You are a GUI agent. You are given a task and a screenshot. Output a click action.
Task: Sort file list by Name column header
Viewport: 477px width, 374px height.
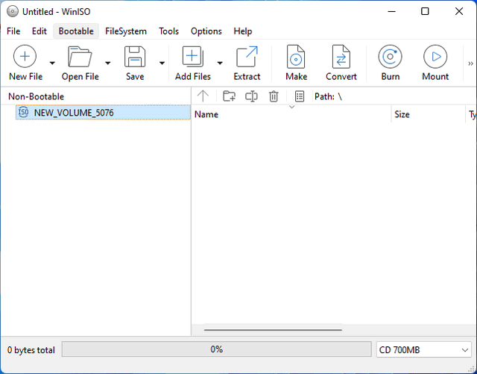tap(291, 115)
